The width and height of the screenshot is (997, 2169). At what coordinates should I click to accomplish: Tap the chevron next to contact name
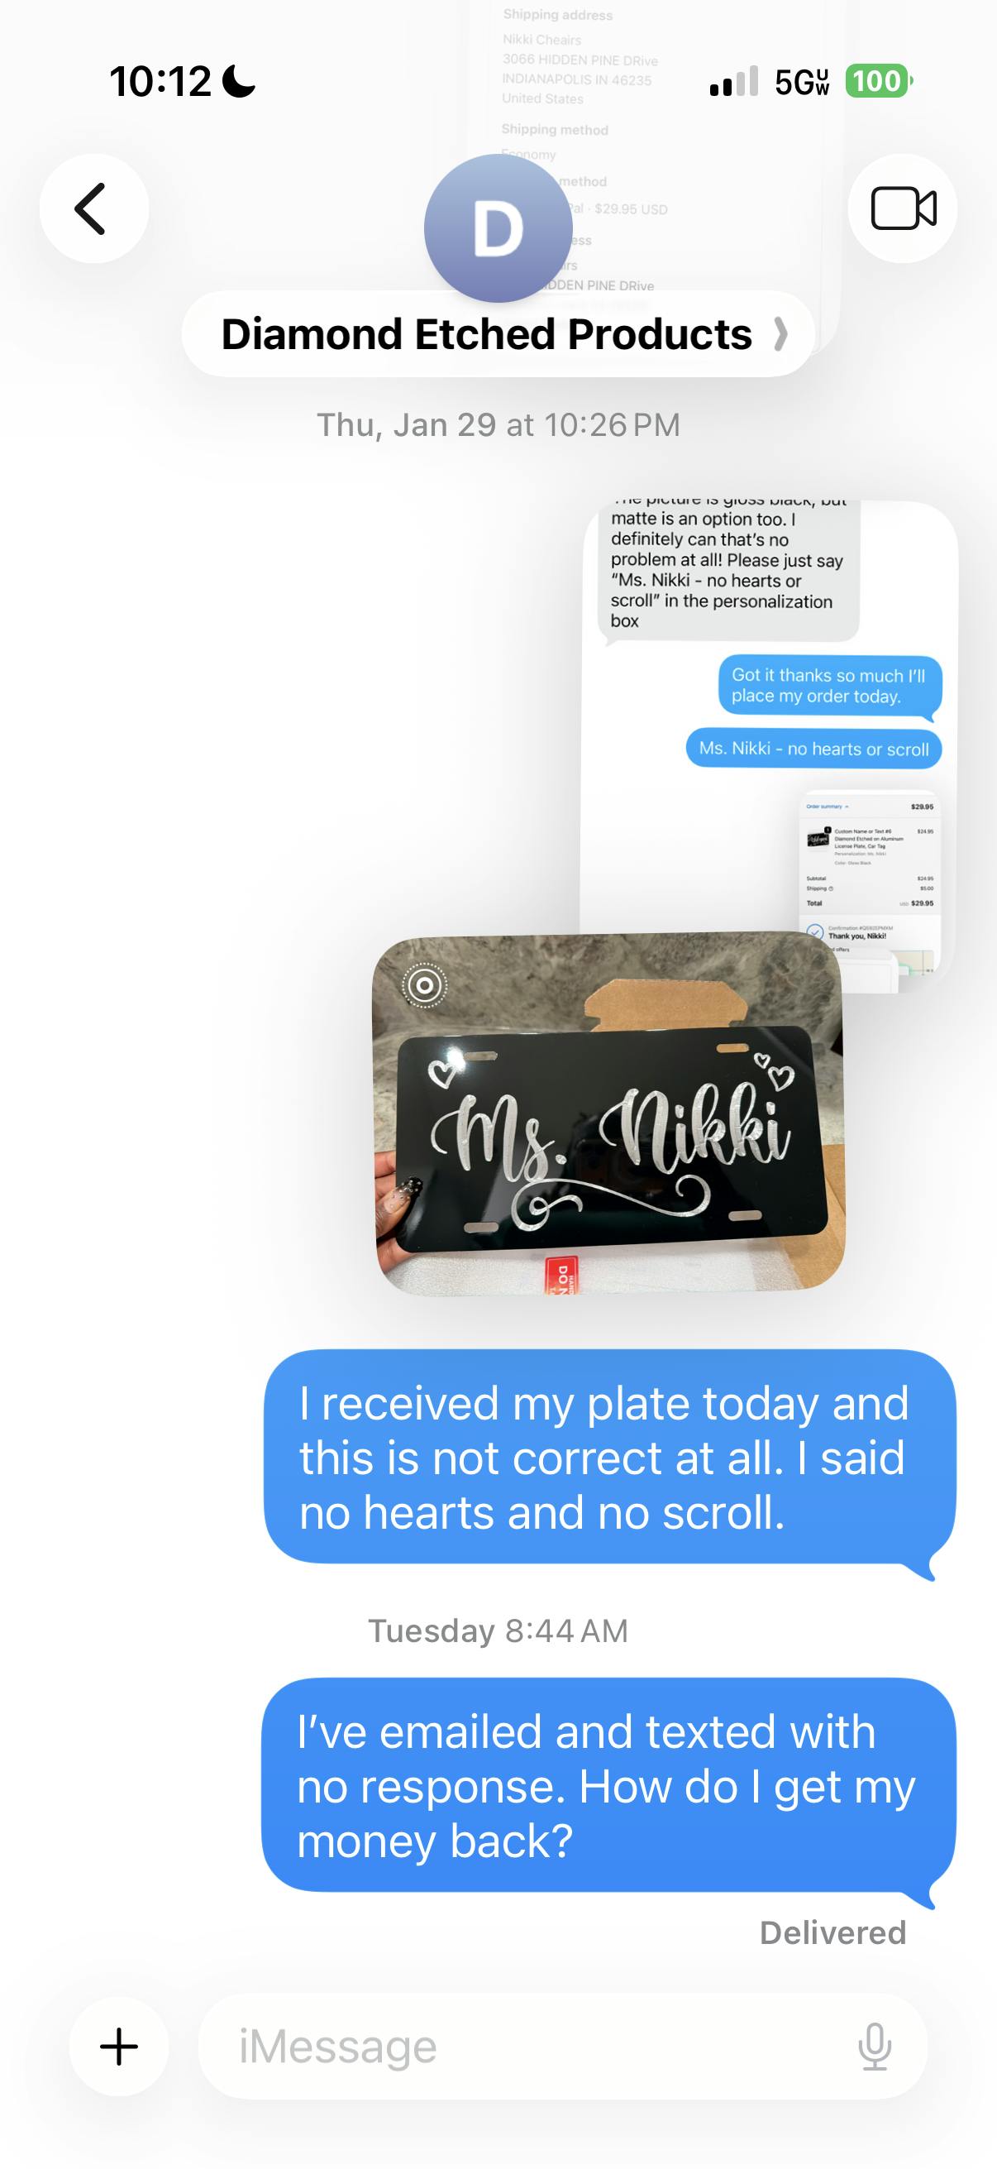point(780,334)
